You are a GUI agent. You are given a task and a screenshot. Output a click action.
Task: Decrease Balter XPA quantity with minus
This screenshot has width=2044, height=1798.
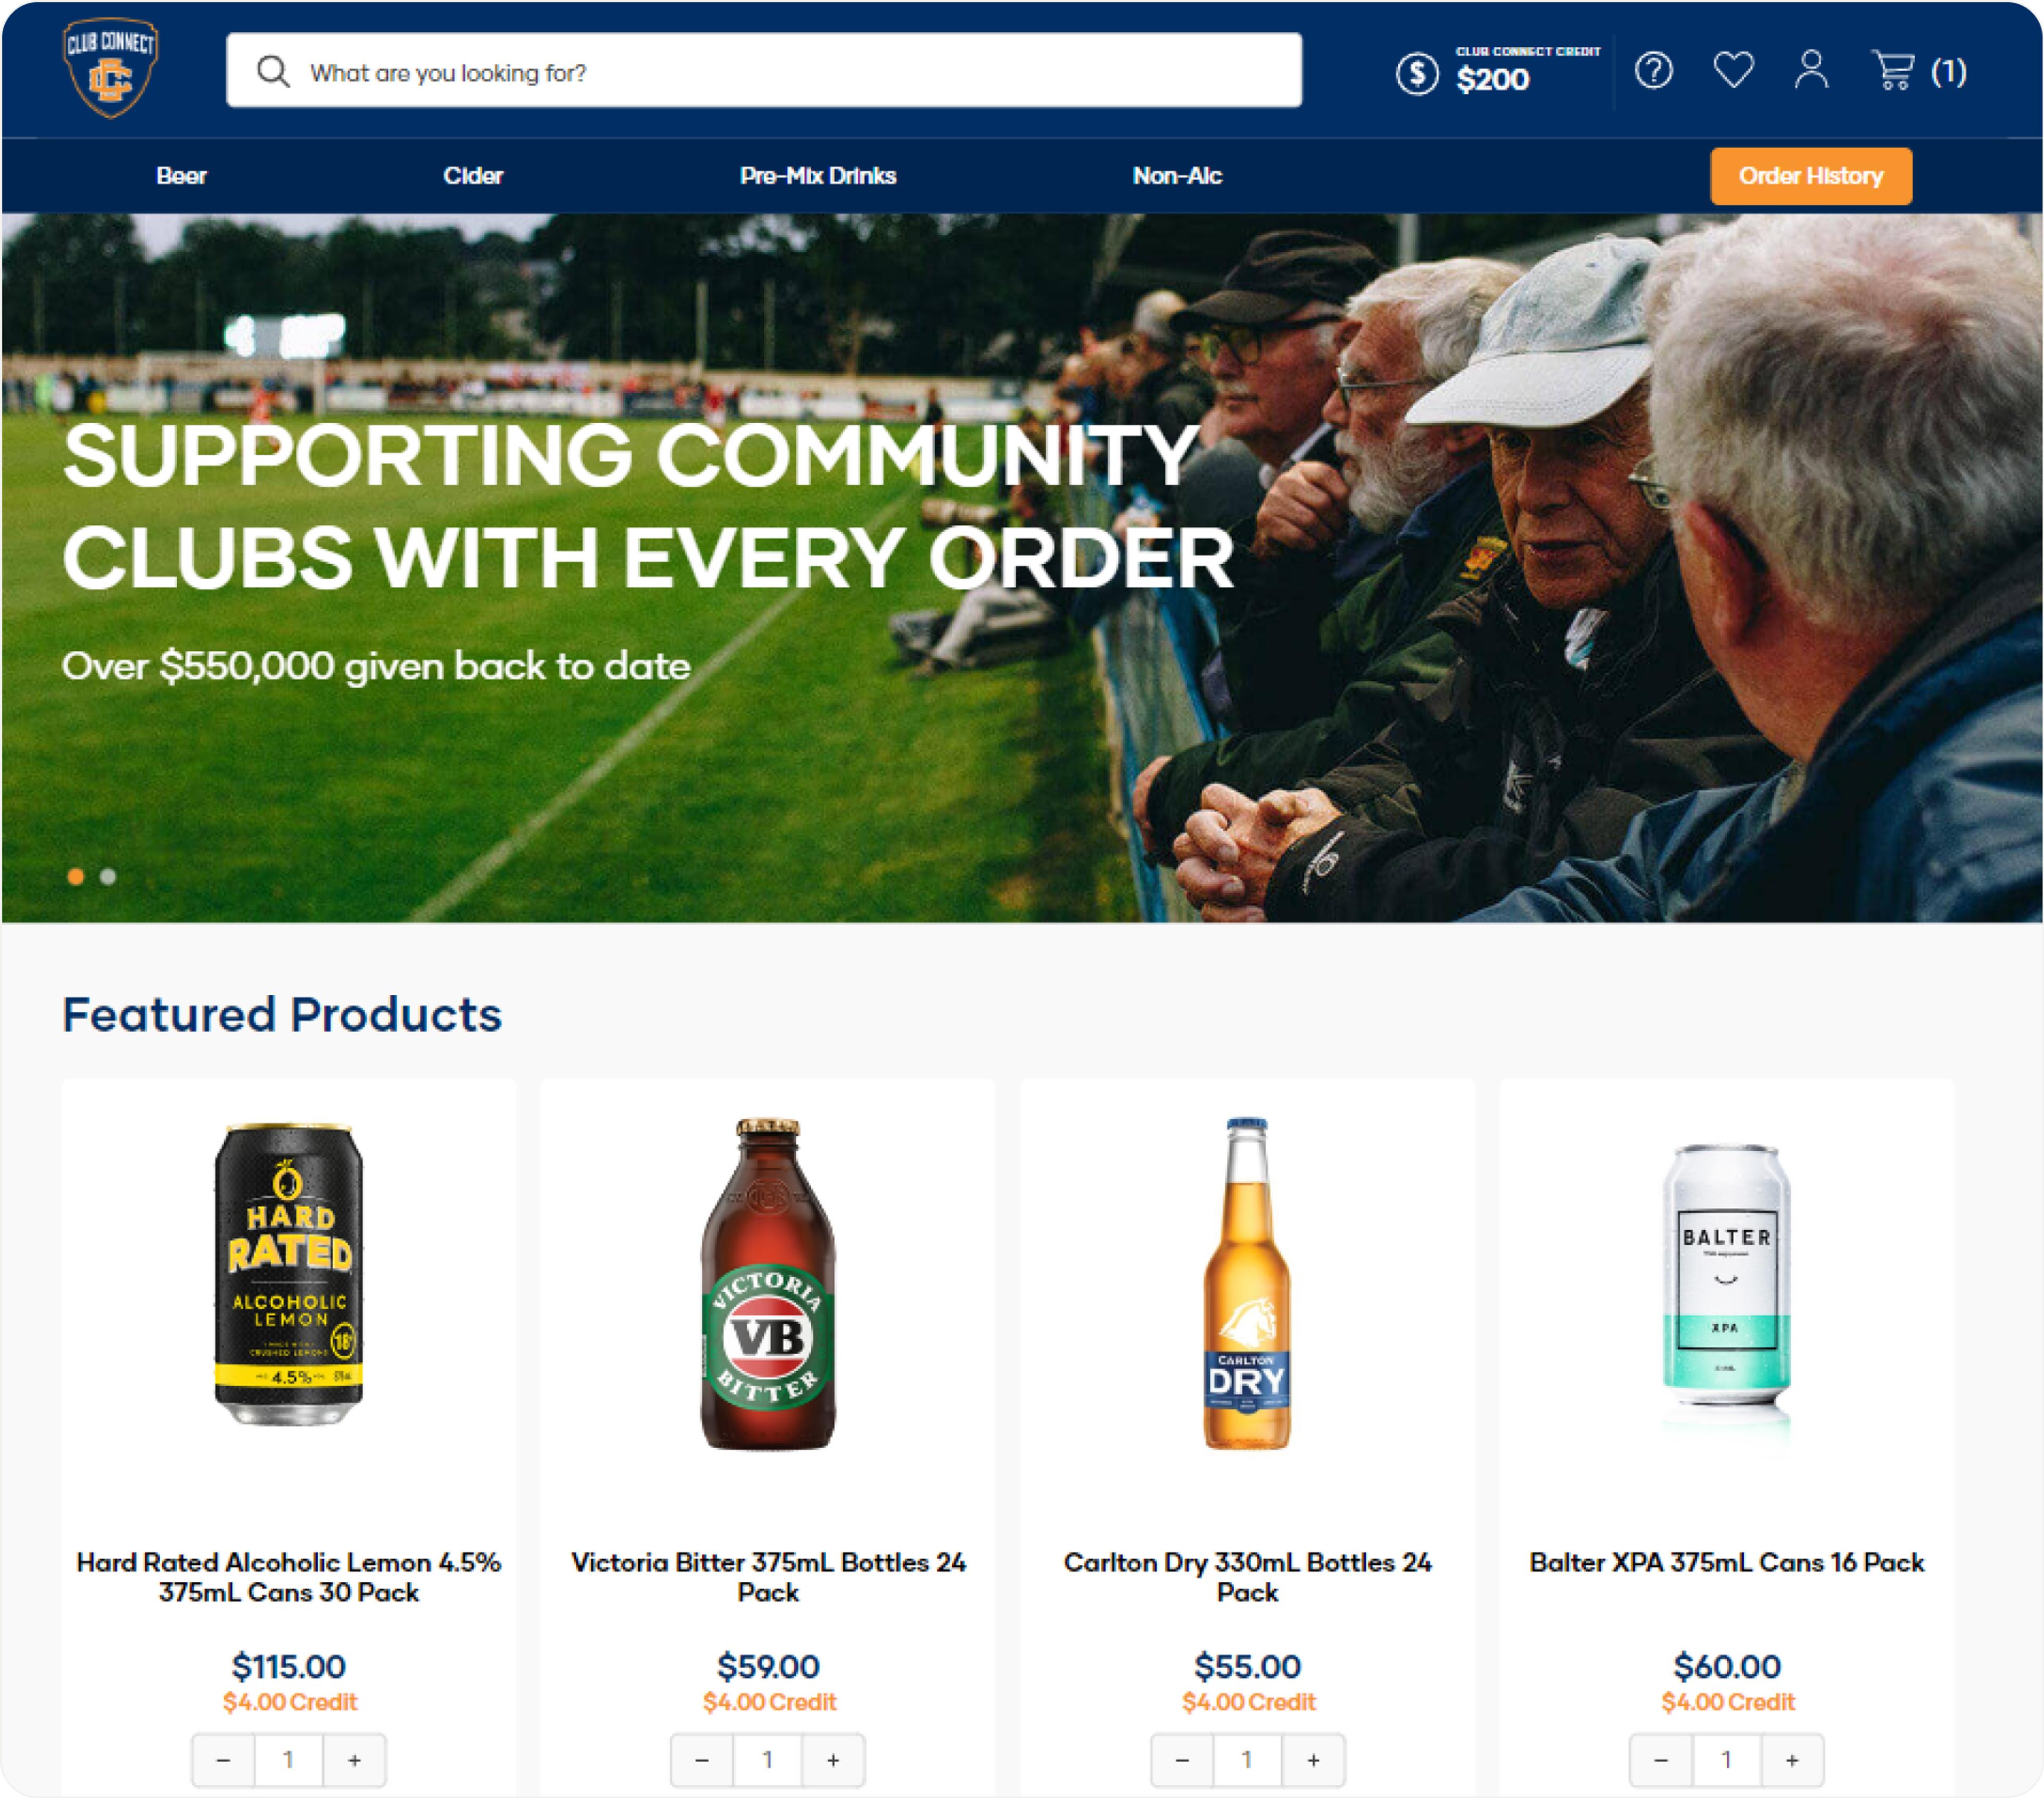[x=1661, y=1760]
